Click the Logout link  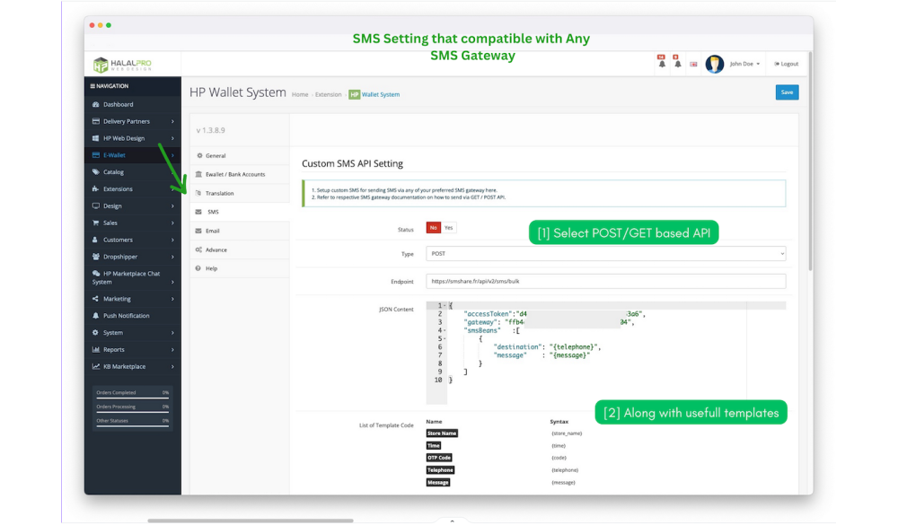pyautogui.click(x=787, y=65)
